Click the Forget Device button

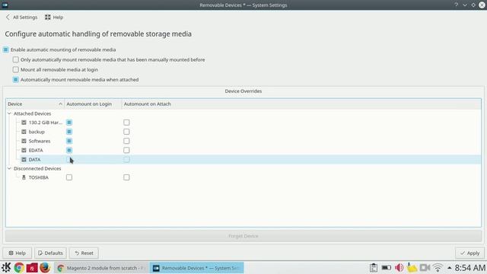pos(243,236)
